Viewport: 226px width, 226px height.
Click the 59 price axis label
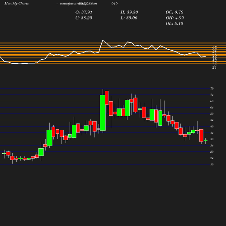[212, 114]
